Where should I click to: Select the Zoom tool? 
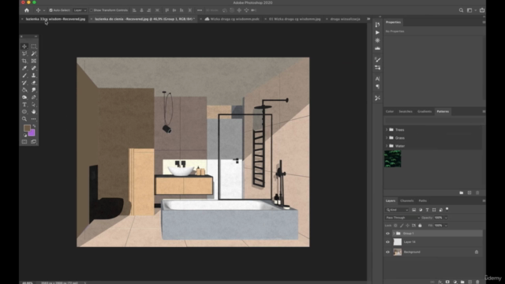24,119
